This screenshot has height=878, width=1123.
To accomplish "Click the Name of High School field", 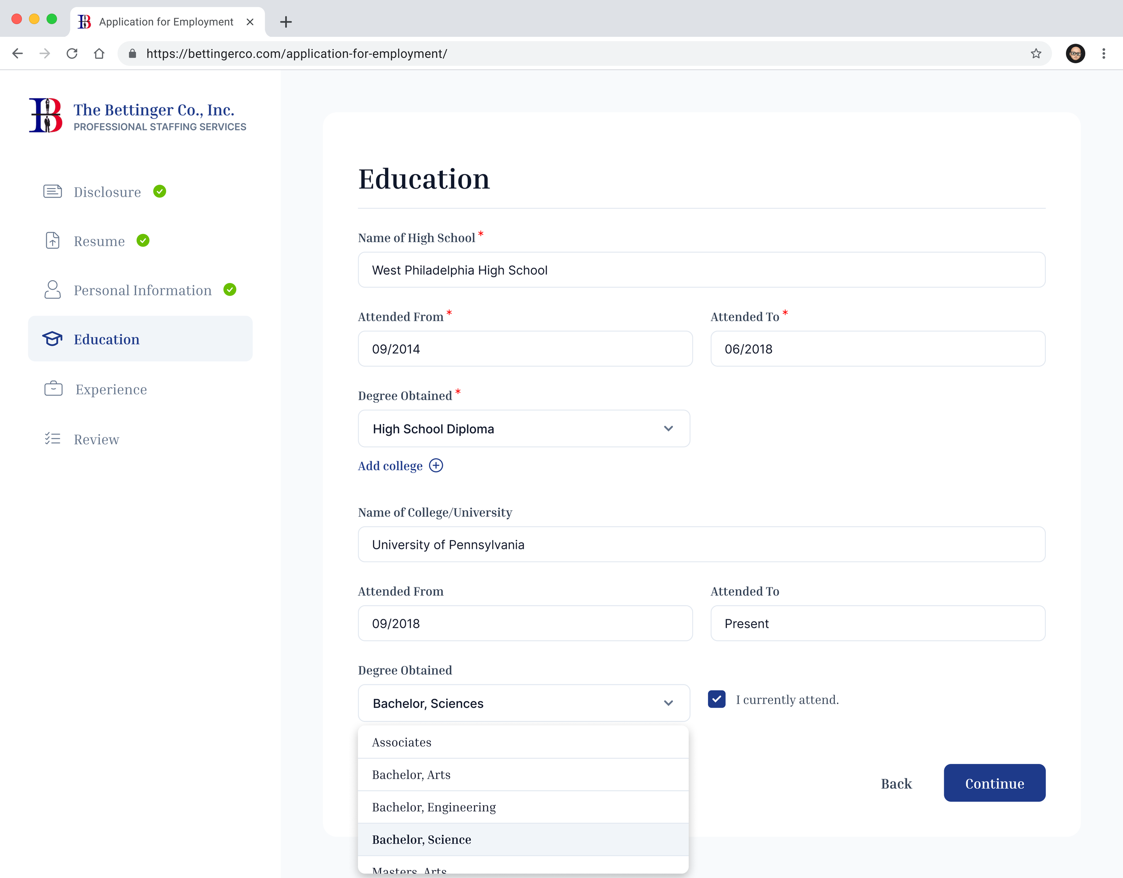I will click(x=701, y=270).
